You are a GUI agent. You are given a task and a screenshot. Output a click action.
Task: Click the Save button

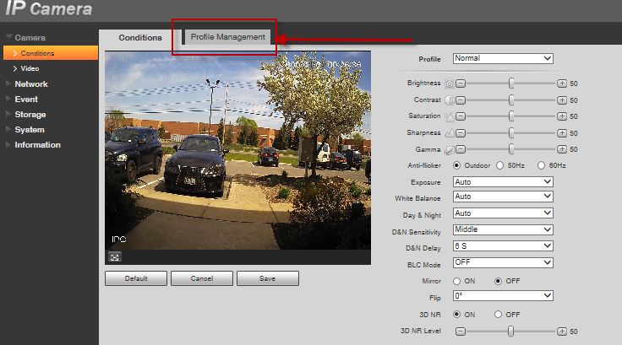267,278
